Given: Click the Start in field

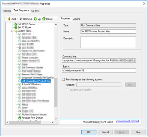Looking at the screenshot, I should pyautogui.click(x=99, y=71).
